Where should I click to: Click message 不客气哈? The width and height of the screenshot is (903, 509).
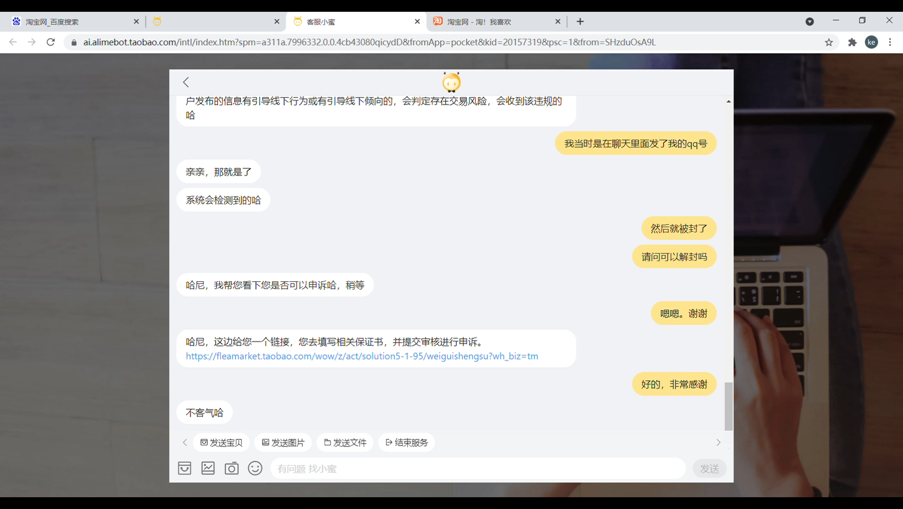coord(205,412)
